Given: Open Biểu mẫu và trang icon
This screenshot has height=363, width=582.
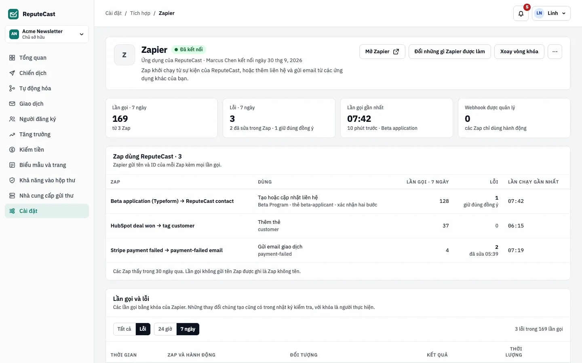Looking at the screenshot, I should pyautogui.click(x=12, y=165).
